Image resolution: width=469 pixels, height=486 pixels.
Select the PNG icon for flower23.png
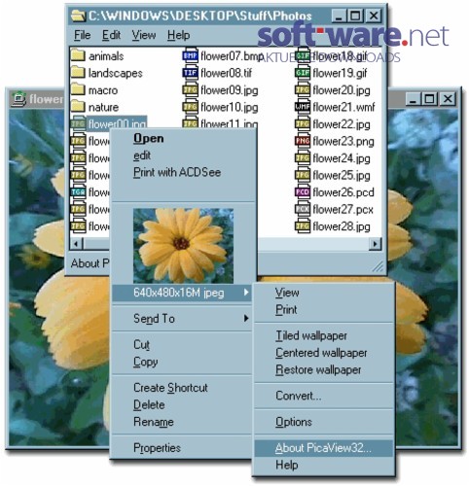pyautogui.click(x=303, y=141)
